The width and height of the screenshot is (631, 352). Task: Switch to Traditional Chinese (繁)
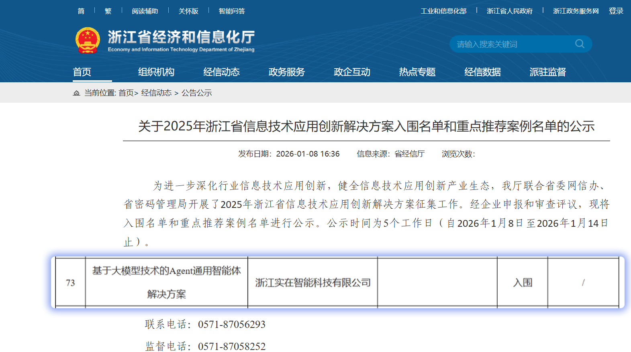point(108,11)
